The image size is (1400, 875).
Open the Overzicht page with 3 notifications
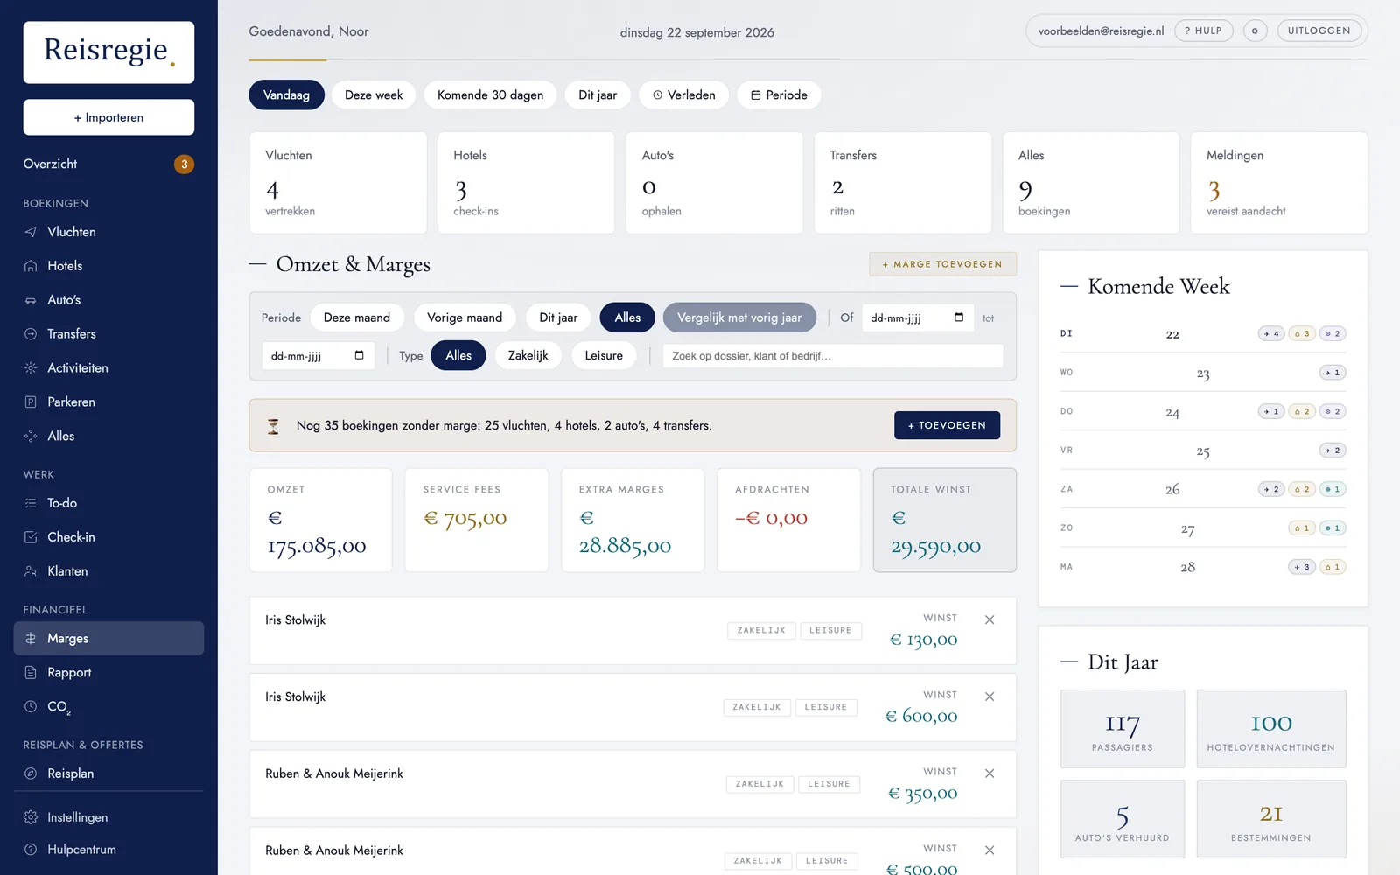click(108, 164)
